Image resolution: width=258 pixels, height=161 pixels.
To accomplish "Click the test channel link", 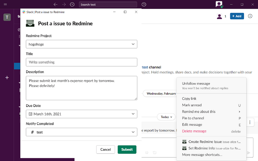I will pyautogui.click(x=145, y=67).
